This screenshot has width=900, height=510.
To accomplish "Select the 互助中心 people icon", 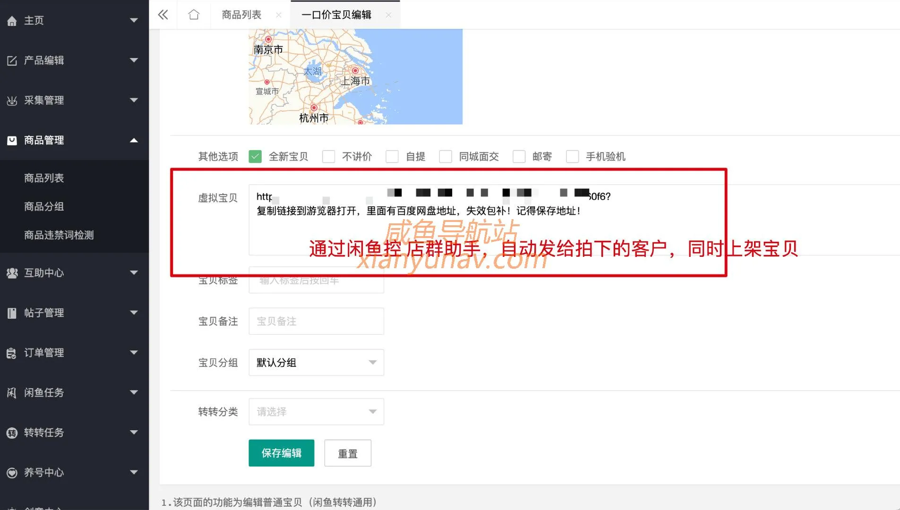I will click(12, 272).
